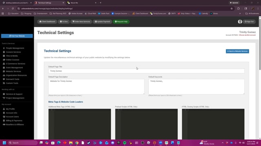Click Choose another account link
This screenshot has width=261, height=146.
pyautogui.click(x=248, y=35)
